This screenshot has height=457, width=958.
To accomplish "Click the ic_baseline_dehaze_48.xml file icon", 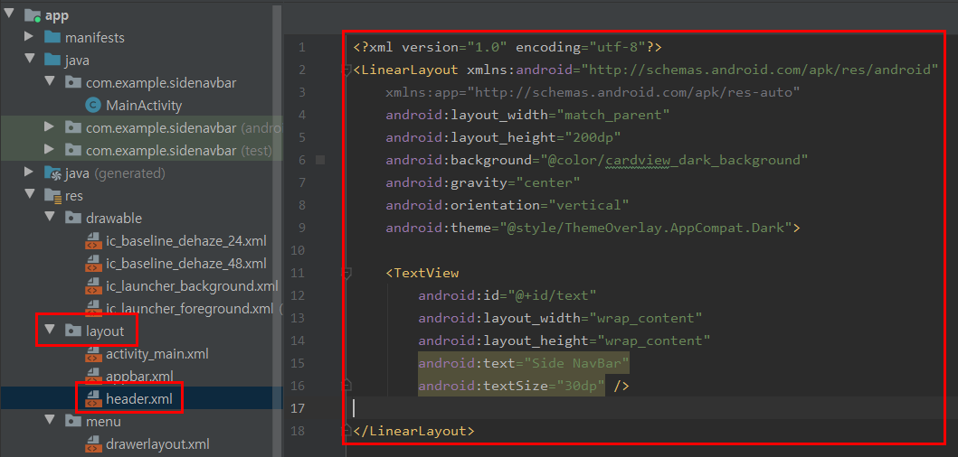I will pos(93,264).
